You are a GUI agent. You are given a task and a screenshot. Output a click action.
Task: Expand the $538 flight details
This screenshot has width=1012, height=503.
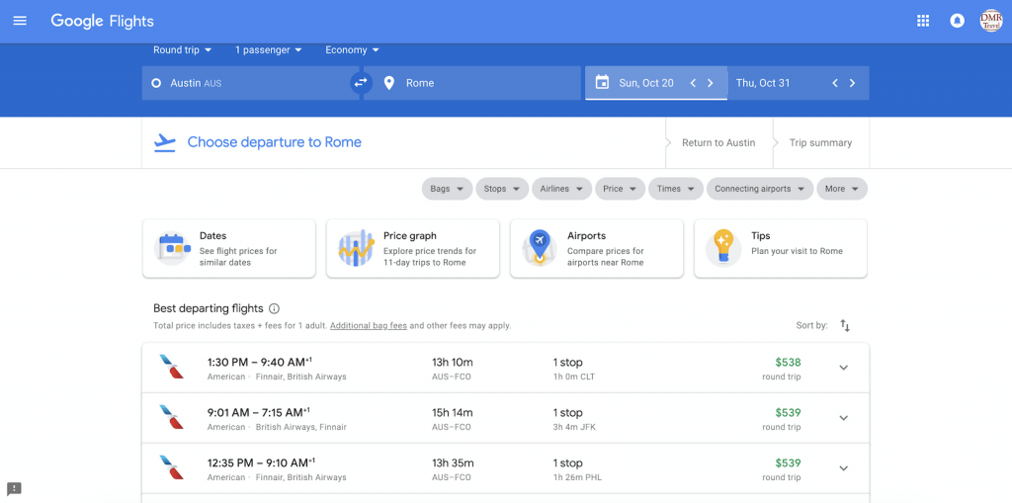[x=843, y=368]
